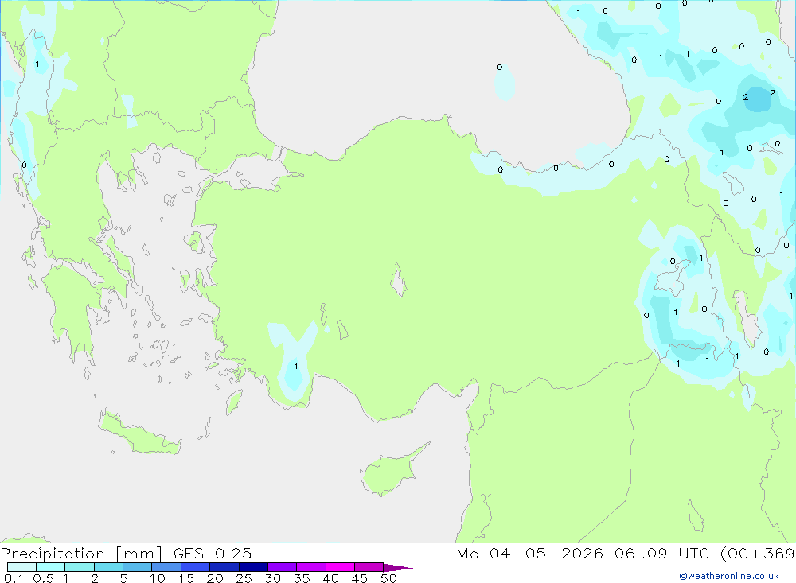Click the legend label 50
796x583 pixels.
pyautogui.click(x=388, y=578)
